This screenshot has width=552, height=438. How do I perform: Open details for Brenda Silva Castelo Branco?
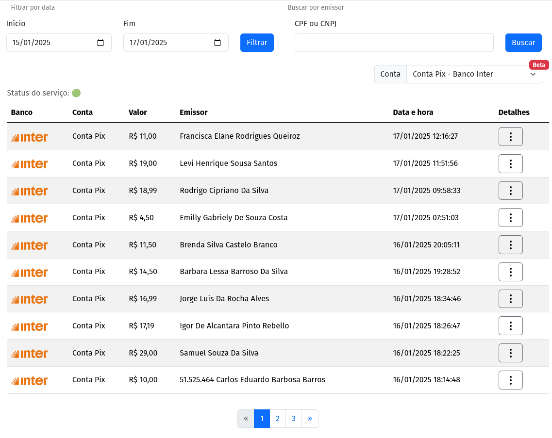click(x=510, y=245)
